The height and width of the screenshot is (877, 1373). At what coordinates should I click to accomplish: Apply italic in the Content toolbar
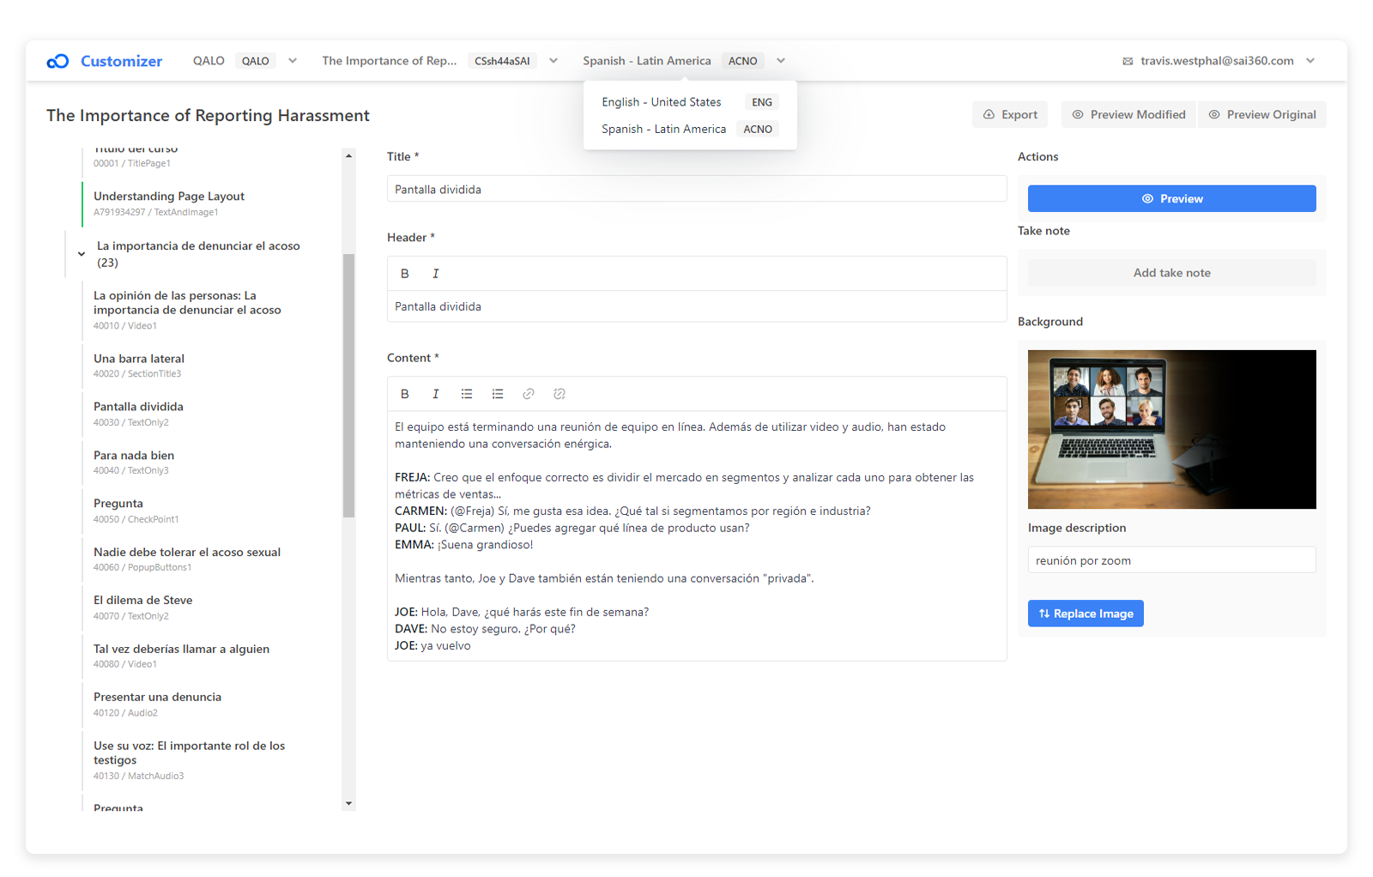click(436, 394)
